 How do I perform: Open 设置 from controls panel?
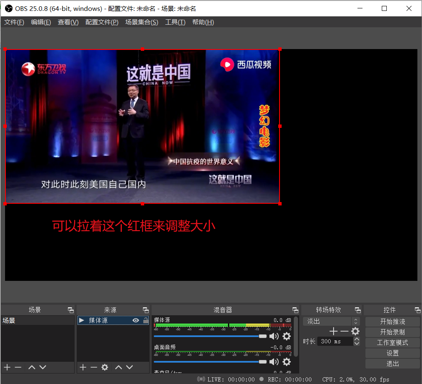click(392, 353)
